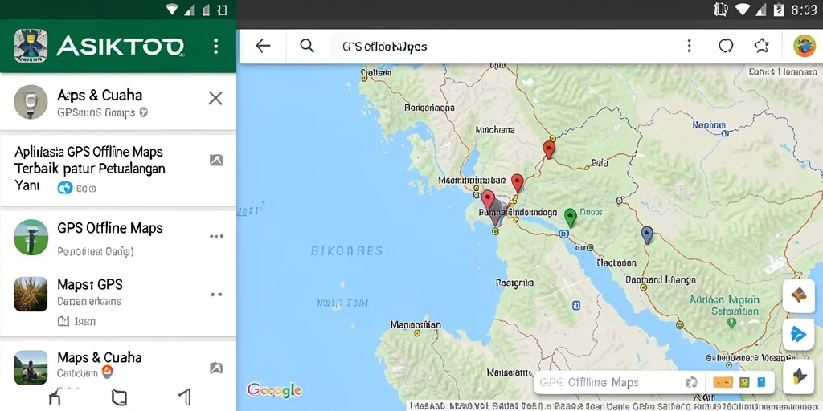Tap the dark star floating button
Screen dimensions: 823x411
798,376
